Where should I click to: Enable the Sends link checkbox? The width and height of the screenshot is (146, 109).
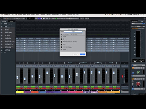point(62,43)
